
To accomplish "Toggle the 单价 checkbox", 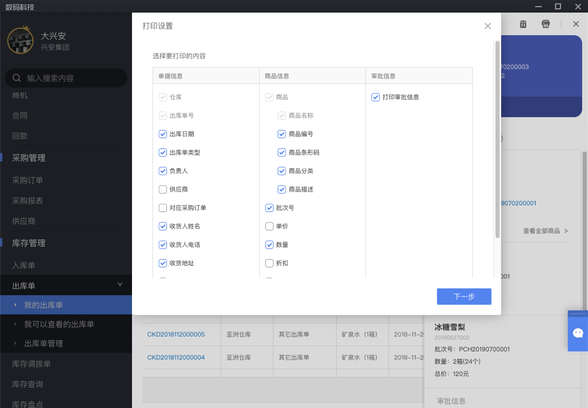I will click(269, 227).
